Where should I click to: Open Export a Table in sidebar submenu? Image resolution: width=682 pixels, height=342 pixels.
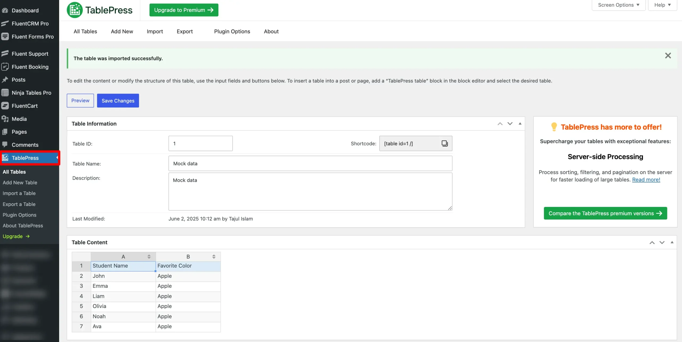(19, 204)
